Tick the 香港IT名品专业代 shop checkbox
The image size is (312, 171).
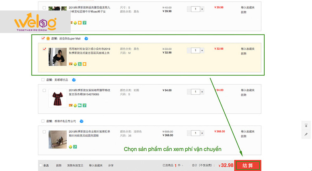point(43,121)
